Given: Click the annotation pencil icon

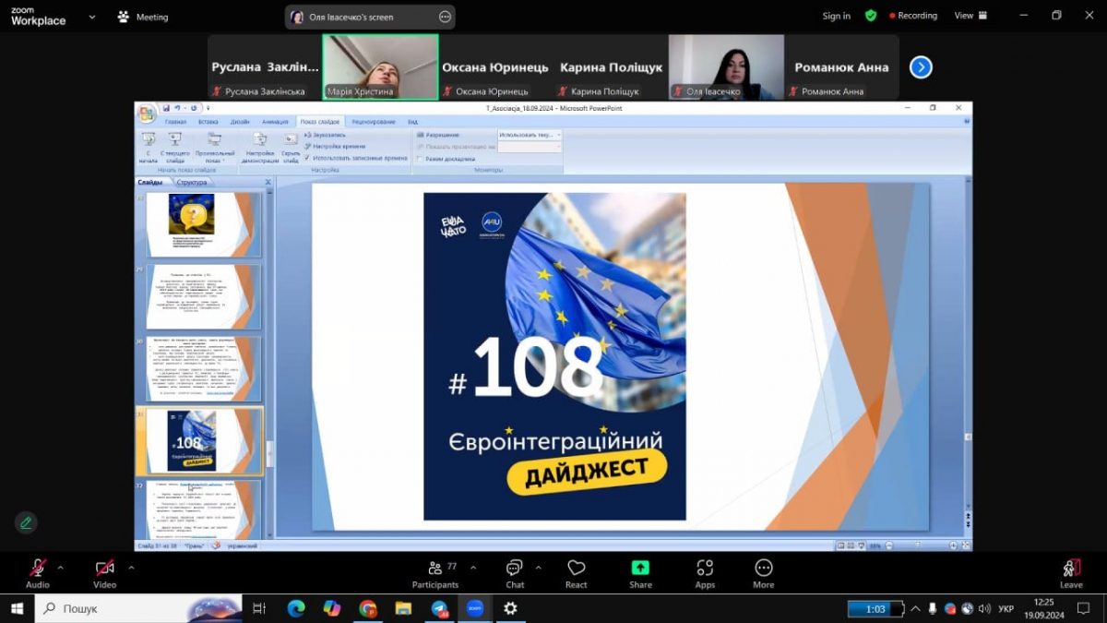Looking at the screenshot, I should click(x=26, y=522).
